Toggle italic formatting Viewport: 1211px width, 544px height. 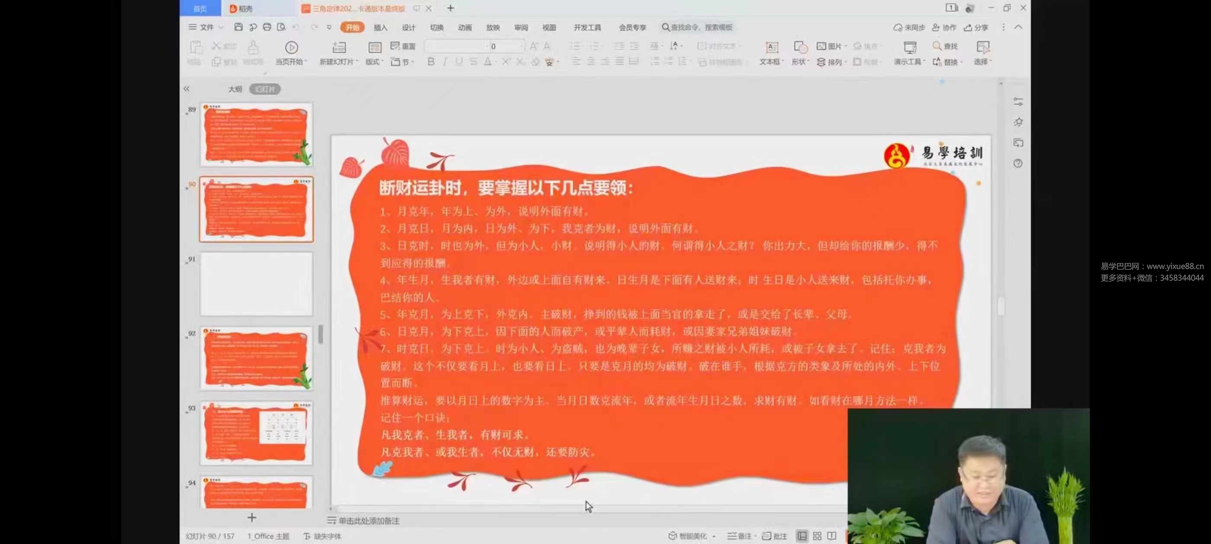point(444,61)
